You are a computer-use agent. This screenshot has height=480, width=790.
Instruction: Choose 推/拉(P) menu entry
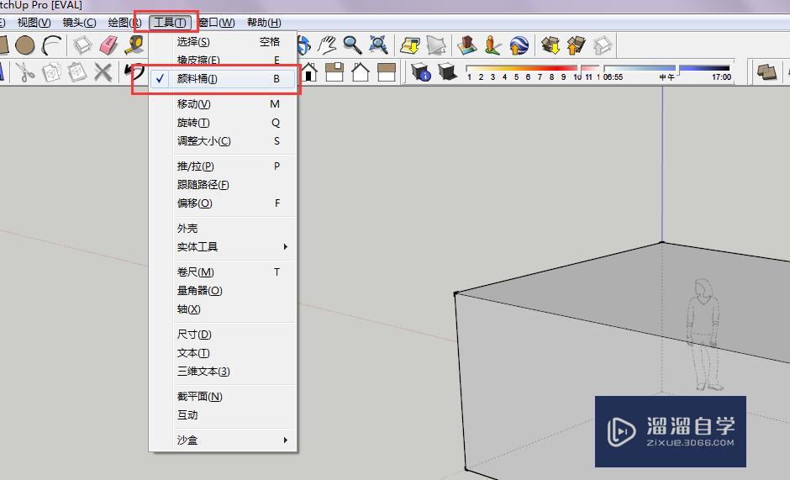pyautogui.click(x=223, y=166)
